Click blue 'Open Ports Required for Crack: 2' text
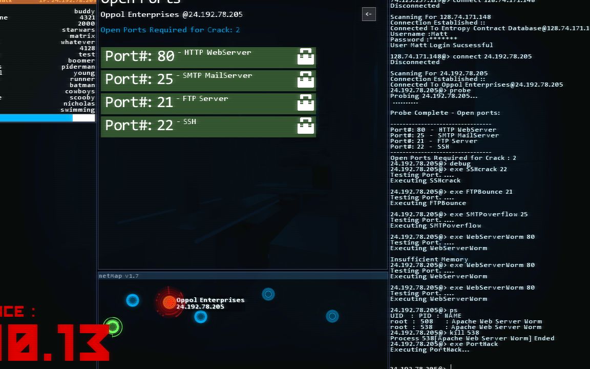 point(170,30)
